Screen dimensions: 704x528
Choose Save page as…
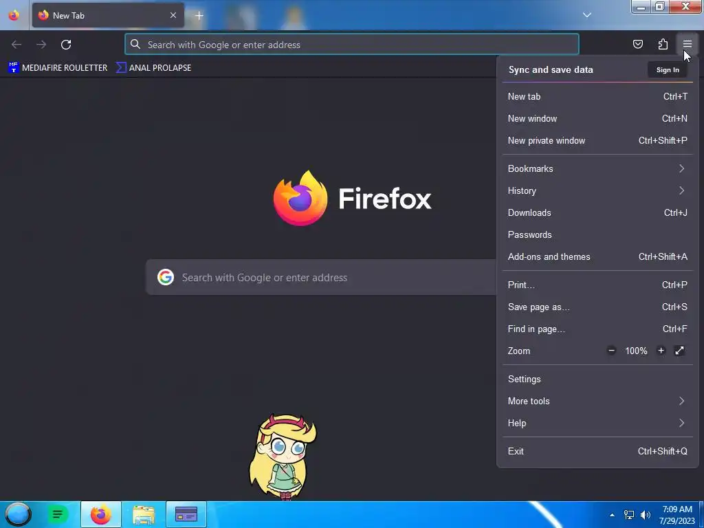click(x=597, y=307)
